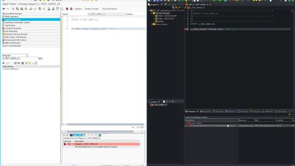Open the ABAP Unit Browser
Screen dimensions: 295x166
pyautogui.click(x=31, y=43)
